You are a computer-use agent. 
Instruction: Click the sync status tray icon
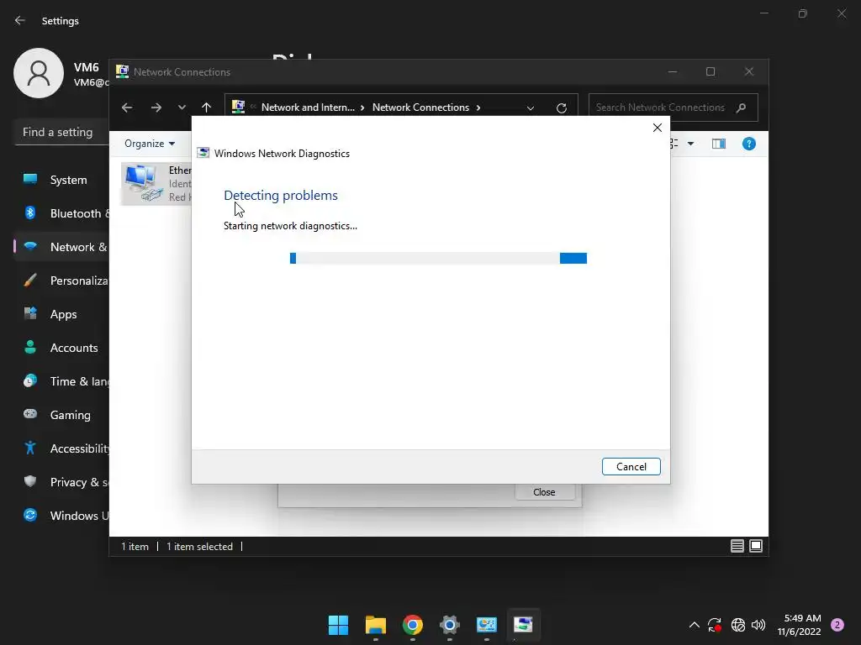pos(715,625)
